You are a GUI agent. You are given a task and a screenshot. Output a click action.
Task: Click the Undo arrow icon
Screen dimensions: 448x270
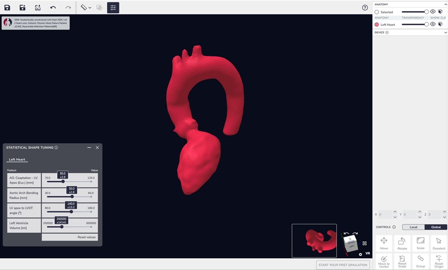click(x=53, y=7)
